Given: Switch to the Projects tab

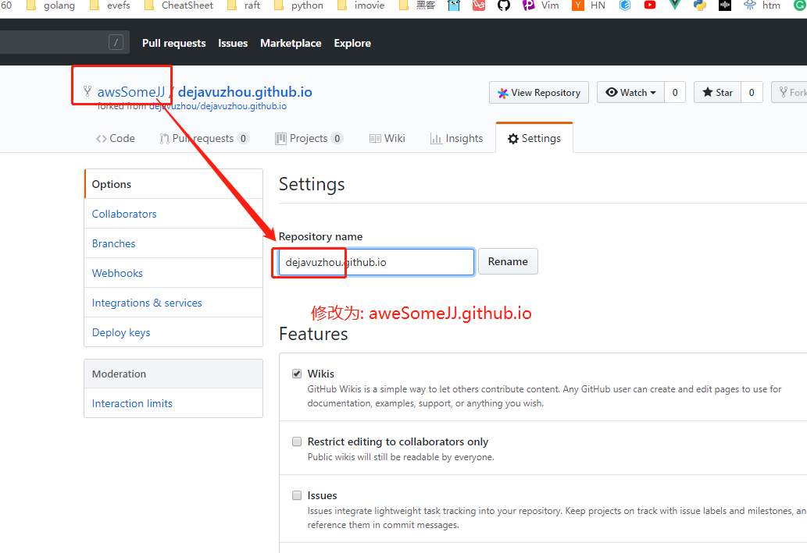Looking at the screenshot, I should 309,138.
